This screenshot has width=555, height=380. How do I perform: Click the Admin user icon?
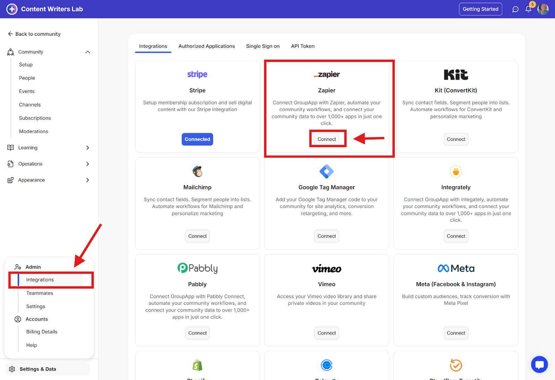coord(18,267)
